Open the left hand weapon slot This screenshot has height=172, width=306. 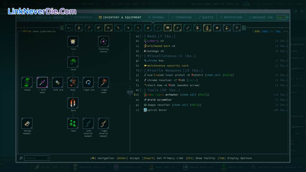42,83
